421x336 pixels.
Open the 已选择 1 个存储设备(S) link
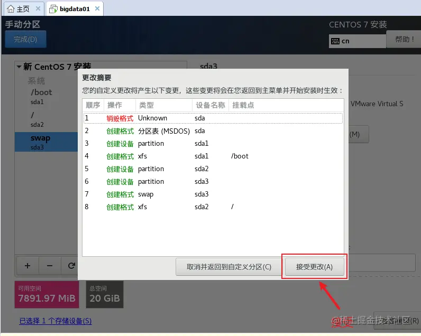56,321
